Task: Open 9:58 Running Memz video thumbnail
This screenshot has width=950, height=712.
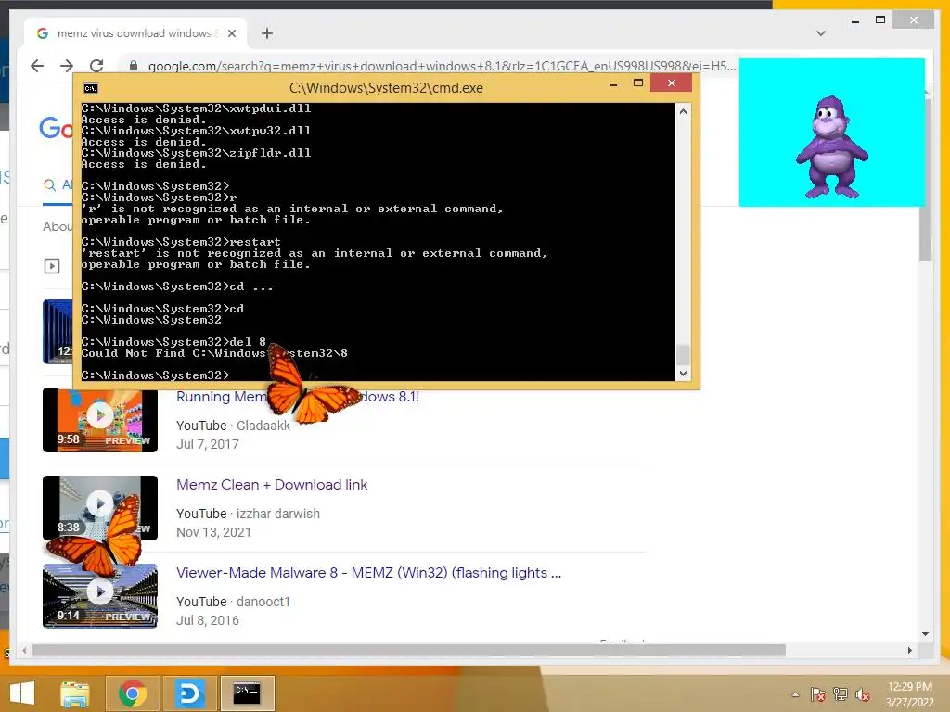Action: click(x=100, y=420)
